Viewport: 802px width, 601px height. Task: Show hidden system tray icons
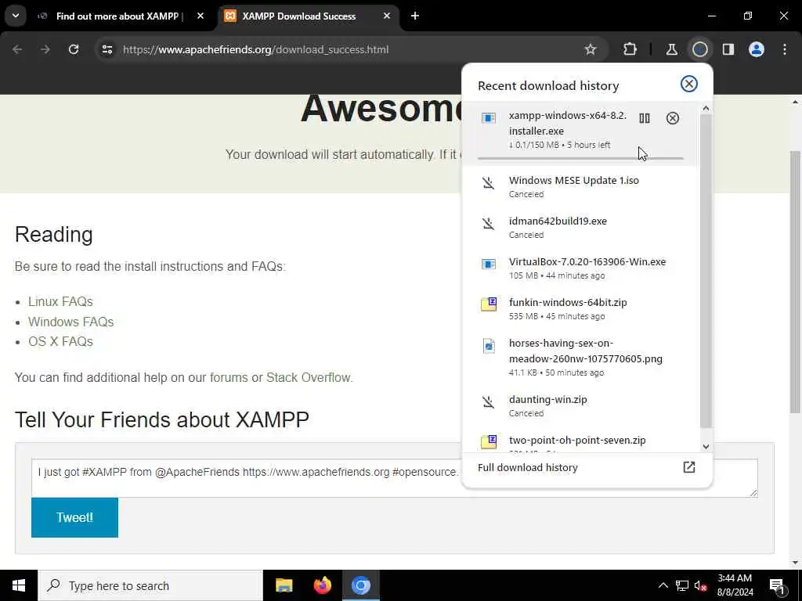click(x=663, y=585)
